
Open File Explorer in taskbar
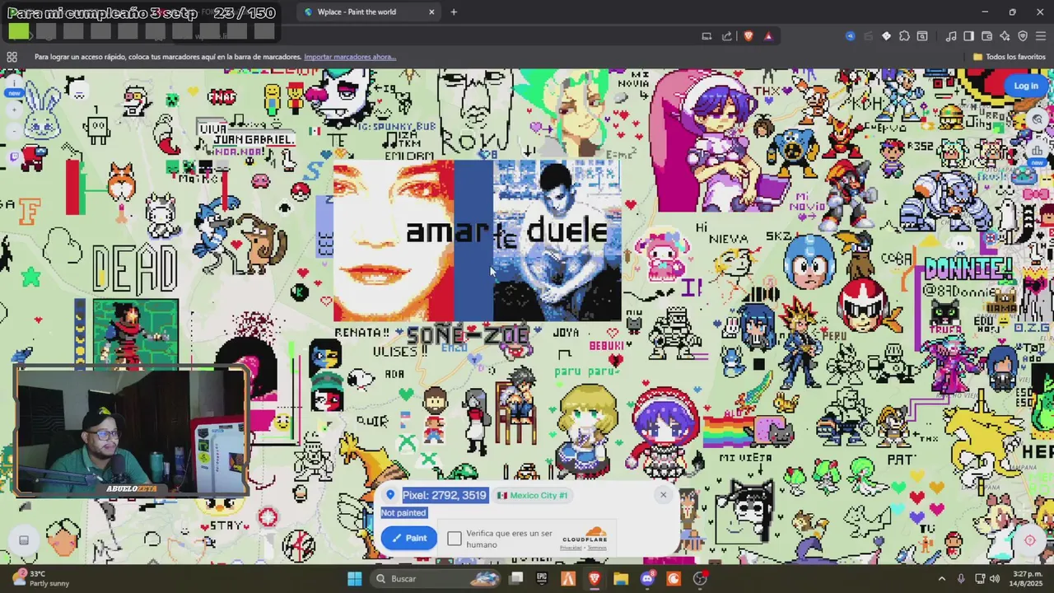(621, 578)
